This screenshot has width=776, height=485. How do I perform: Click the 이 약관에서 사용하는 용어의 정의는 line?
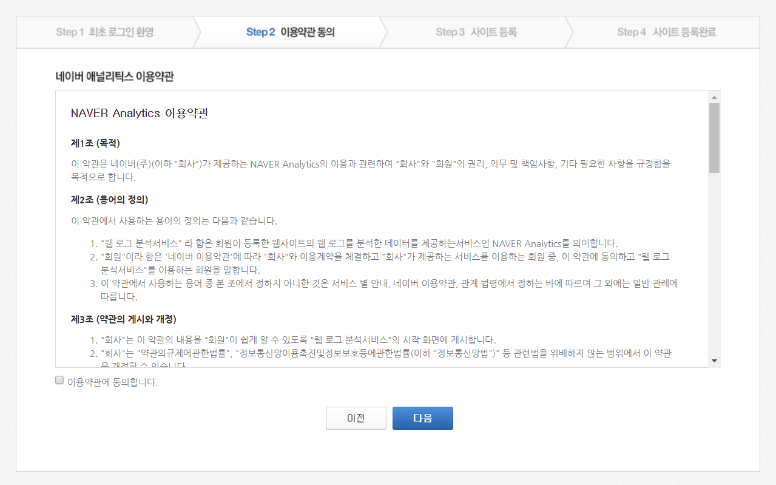tap(174, 220)
